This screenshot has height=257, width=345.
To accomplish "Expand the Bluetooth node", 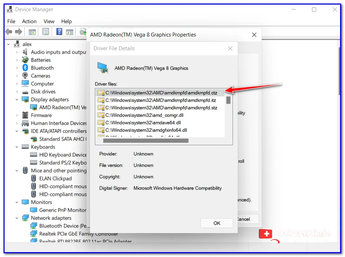I will (x=17, y=68).
